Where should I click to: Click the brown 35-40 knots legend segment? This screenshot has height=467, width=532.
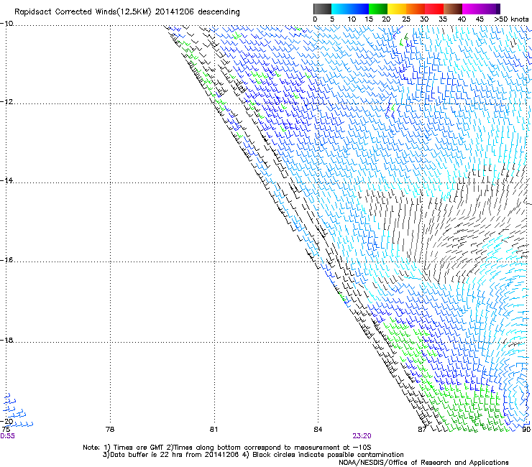(453, 9)
